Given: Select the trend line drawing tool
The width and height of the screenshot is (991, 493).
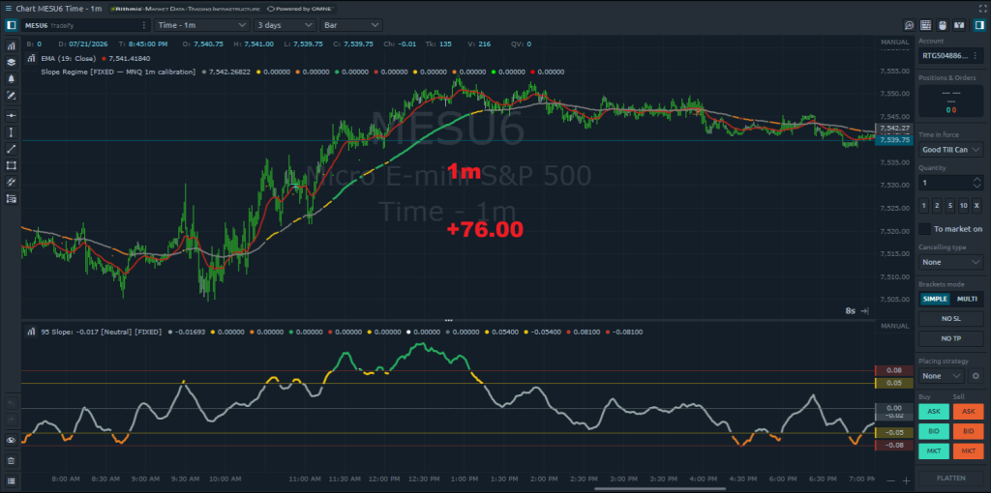Looking at the screenshot, I should [11, 149].
